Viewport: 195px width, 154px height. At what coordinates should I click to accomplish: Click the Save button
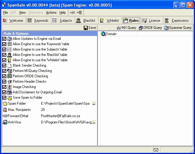tap(90, 28)
